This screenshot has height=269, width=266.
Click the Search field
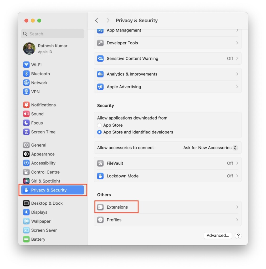click(x=53, y=34)
